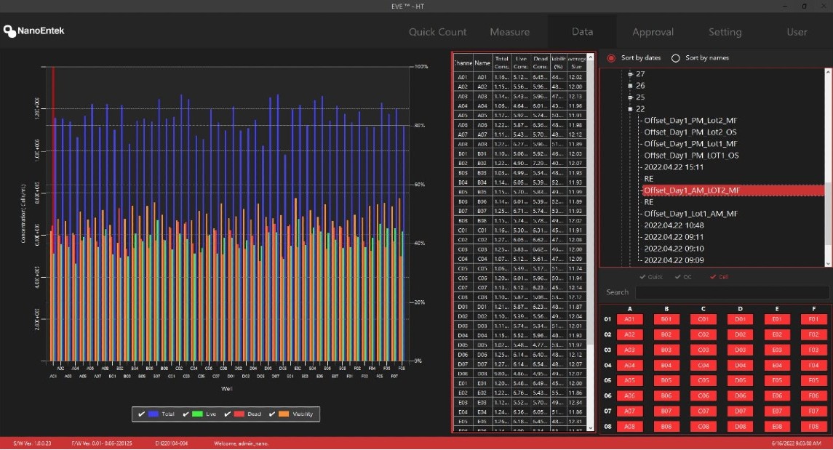Select the Data tab
The width and height of the screenshot is (833, 450).
(582, 32)
